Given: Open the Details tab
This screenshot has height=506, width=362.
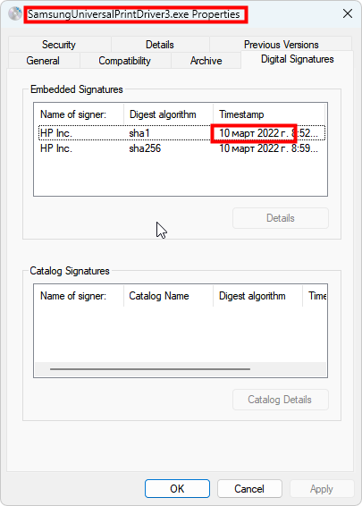Looking at the screenshot, I should (x=160, y=45).
